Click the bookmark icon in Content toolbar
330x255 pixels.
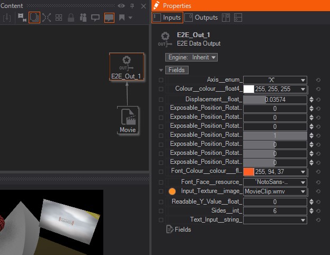coord(122,17)
